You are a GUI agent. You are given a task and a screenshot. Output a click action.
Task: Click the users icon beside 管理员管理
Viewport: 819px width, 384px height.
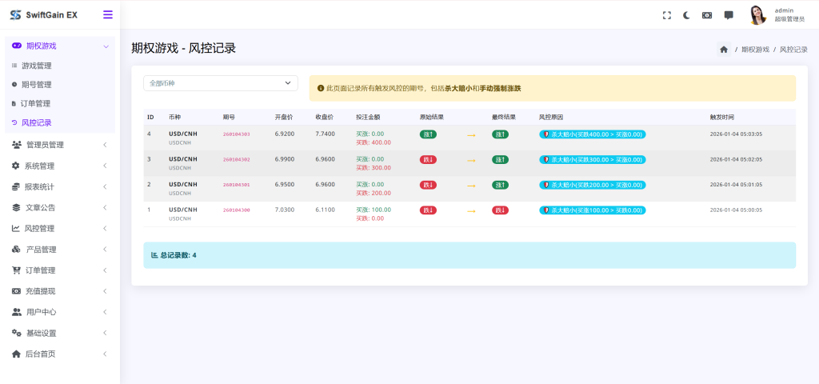point(17,145)
